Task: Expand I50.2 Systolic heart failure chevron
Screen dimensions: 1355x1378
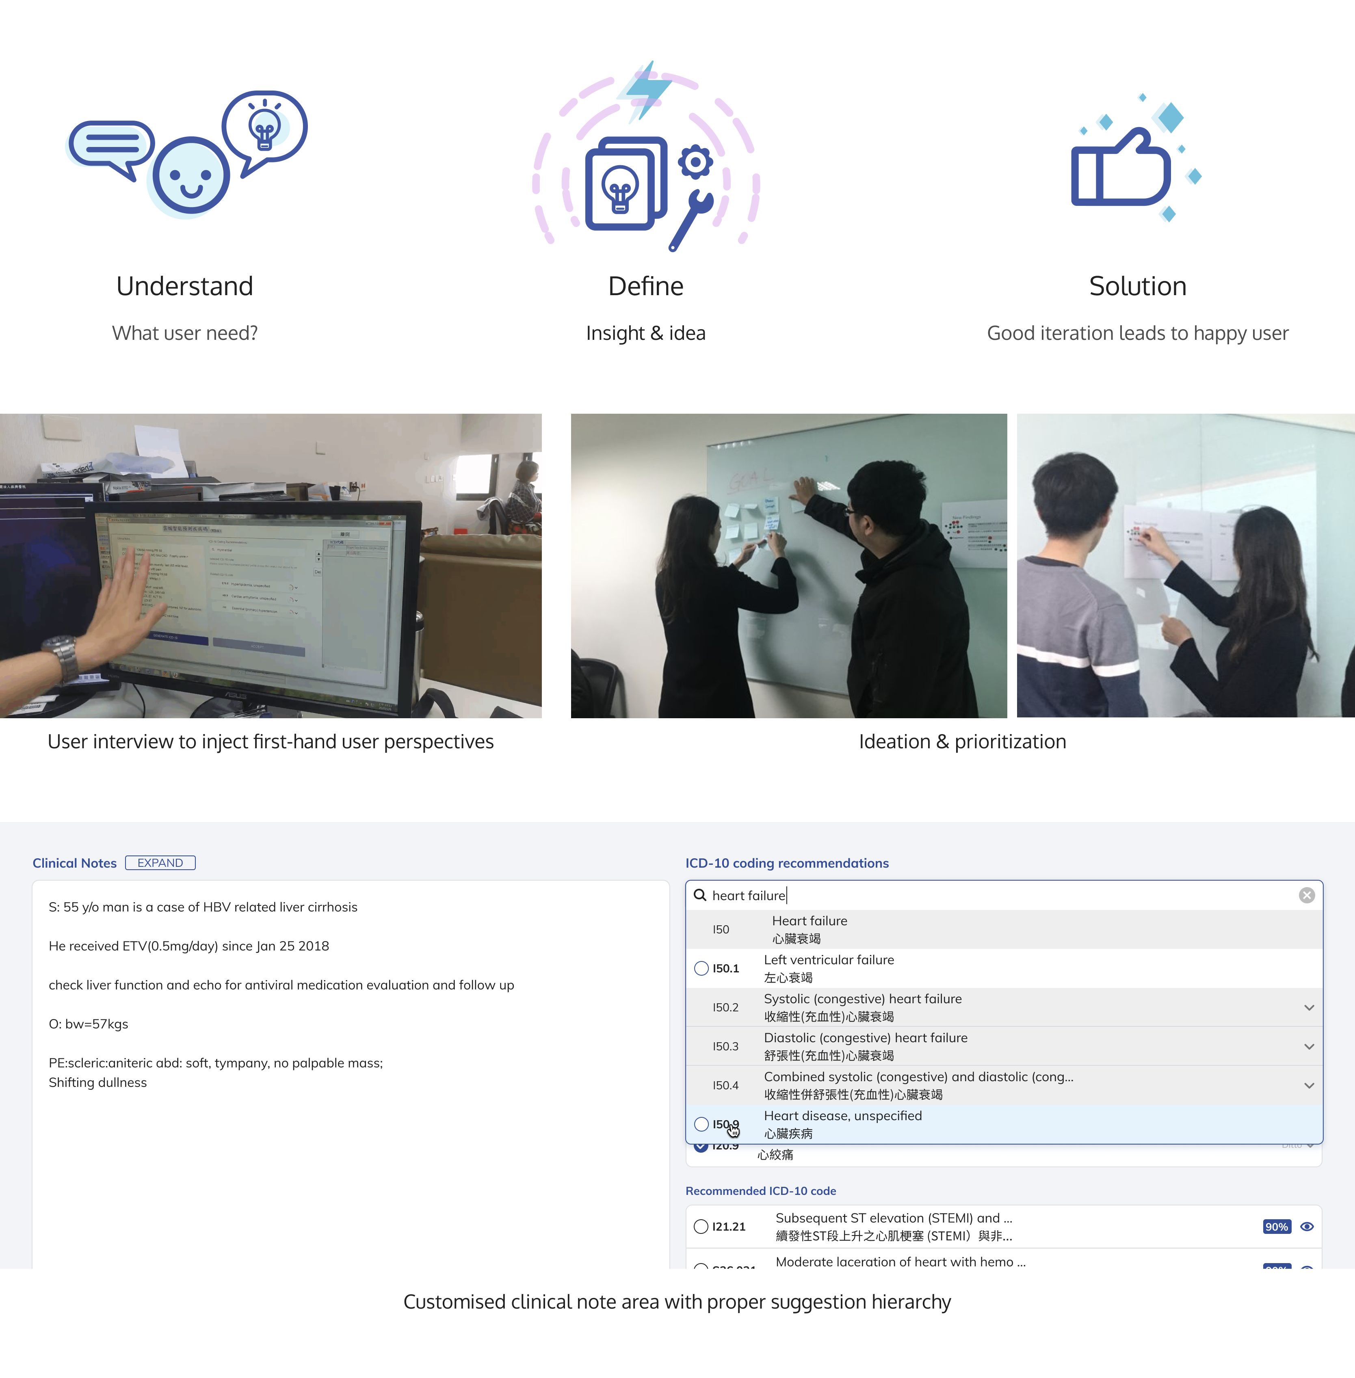Action: [1308, 1007]
